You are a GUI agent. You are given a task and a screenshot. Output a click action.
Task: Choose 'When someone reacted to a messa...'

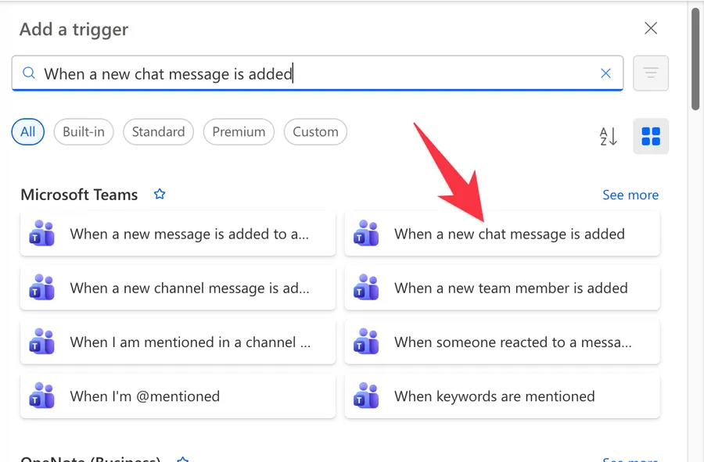coord(502,342)
